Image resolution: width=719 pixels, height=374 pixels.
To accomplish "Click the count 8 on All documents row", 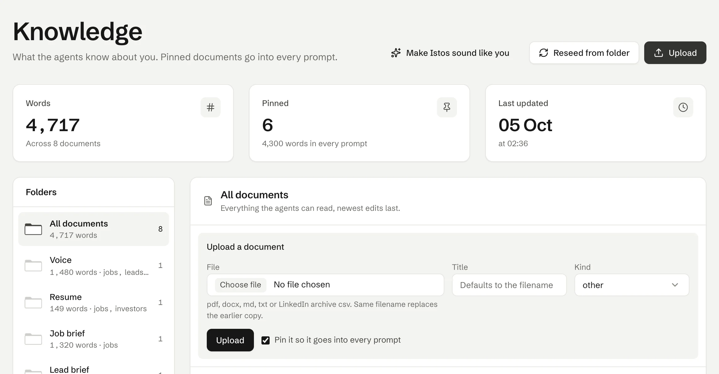I will [160, 229].
